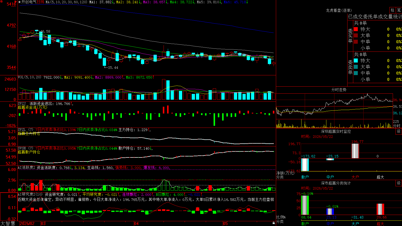Select the AI研究度2(10) indicator label
This screenshot has height=226, width=402.
30,194
